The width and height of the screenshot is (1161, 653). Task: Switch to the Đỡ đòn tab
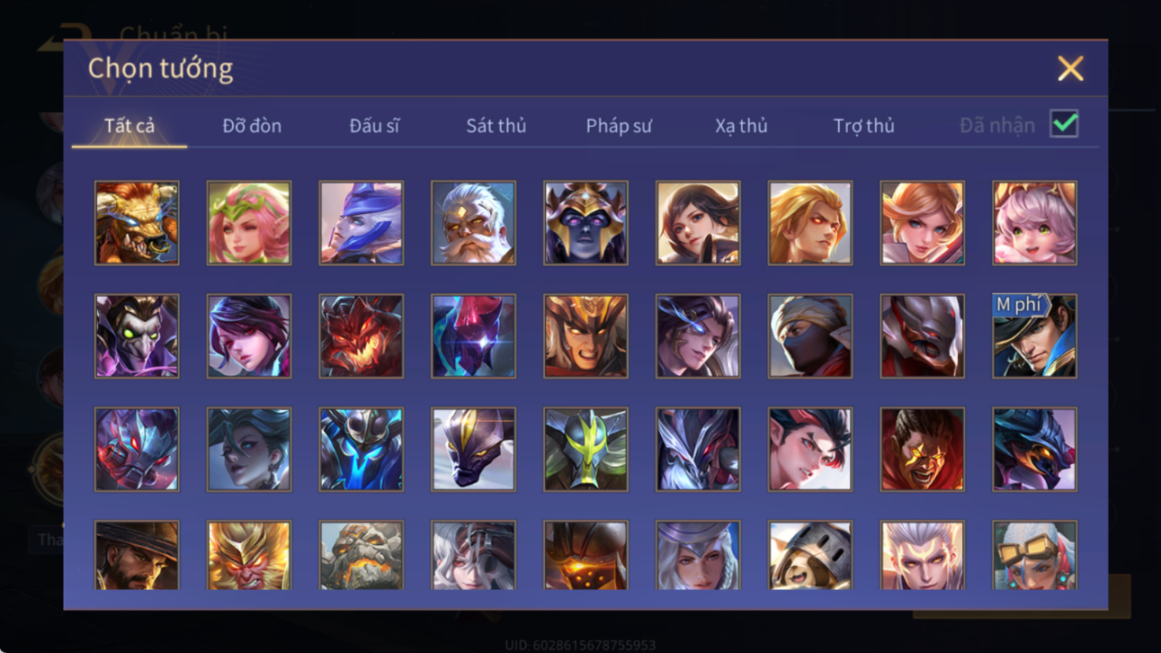pyautogui.click(x=252, y=126)
